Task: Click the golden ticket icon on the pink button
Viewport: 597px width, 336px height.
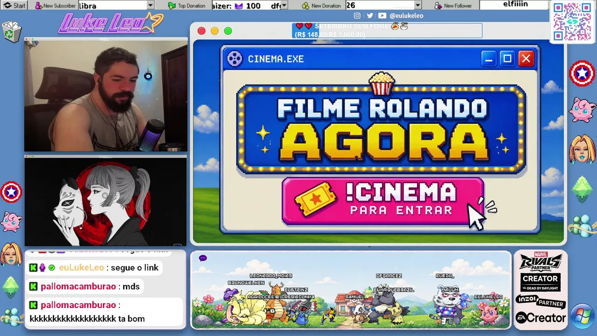Action: 316,199
